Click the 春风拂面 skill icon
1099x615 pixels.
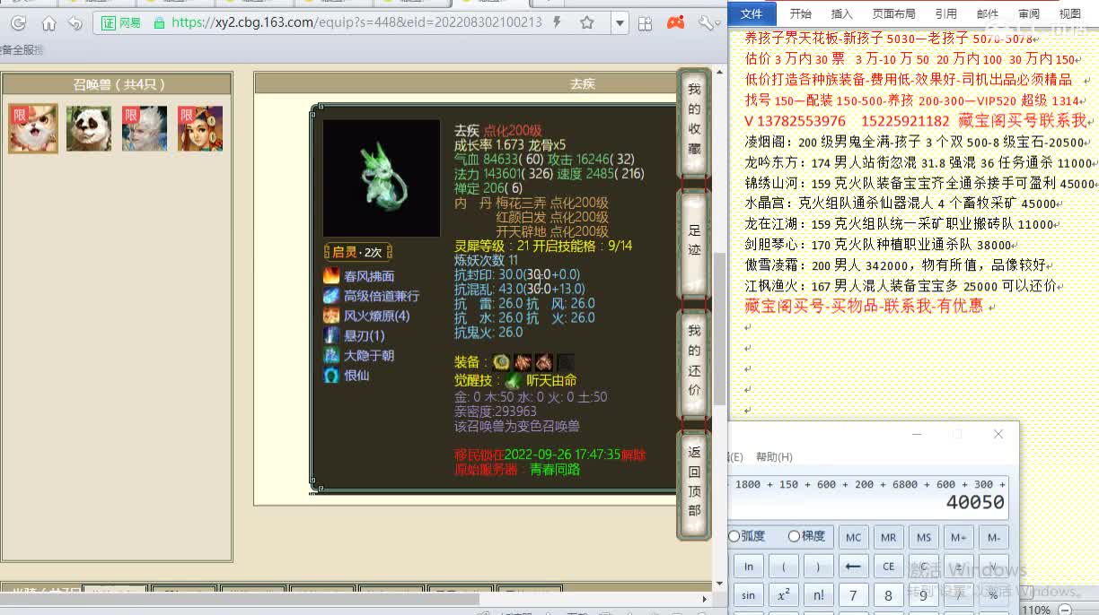tap(331, 275)
